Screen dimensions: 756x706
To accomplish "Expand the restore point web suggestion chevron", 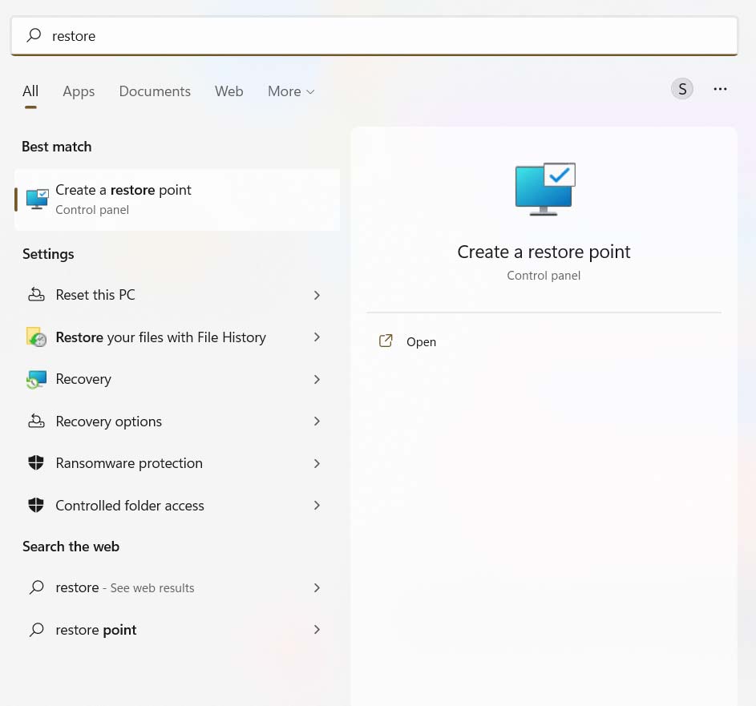I will (317, 629).
